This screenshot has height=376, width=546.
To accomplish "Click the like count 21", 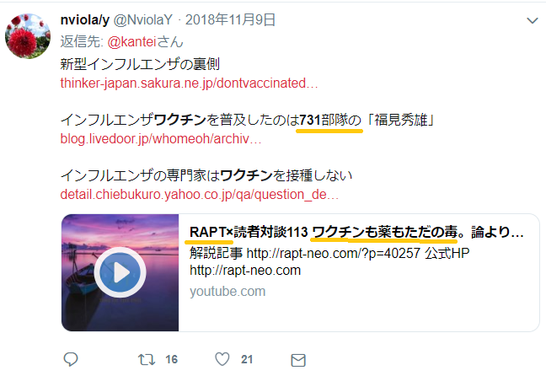I will pos(247,359).
